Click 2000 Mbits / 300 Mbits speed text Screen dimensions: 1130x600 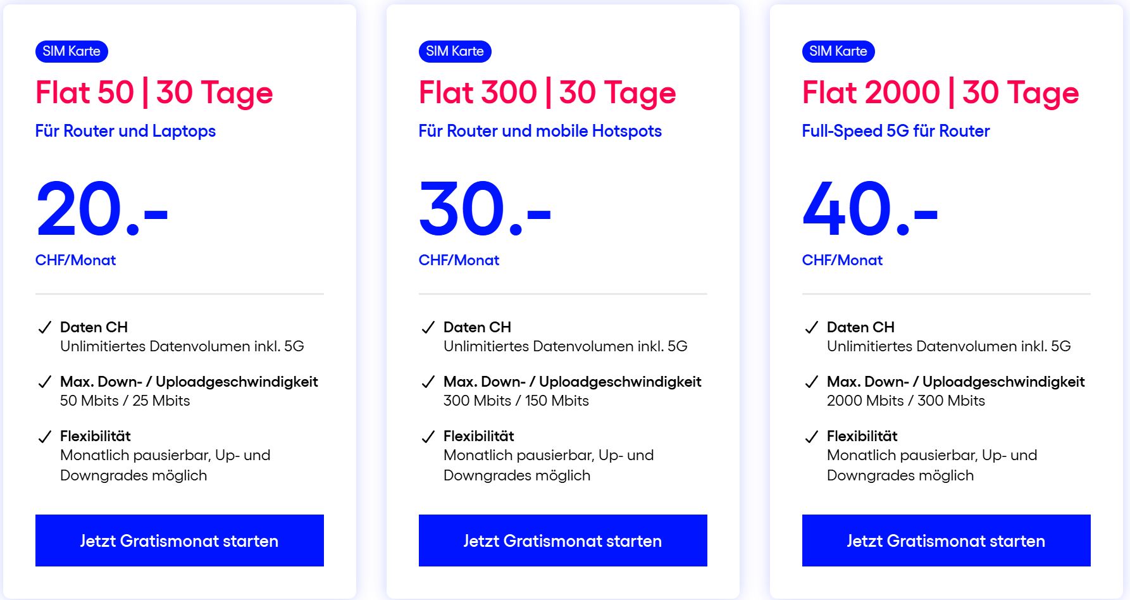pos(906,401)
